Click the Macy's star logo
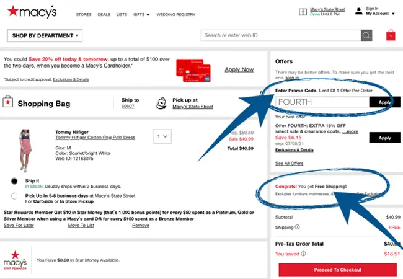The height and width of the screenshot is (279, 403). 14,11
